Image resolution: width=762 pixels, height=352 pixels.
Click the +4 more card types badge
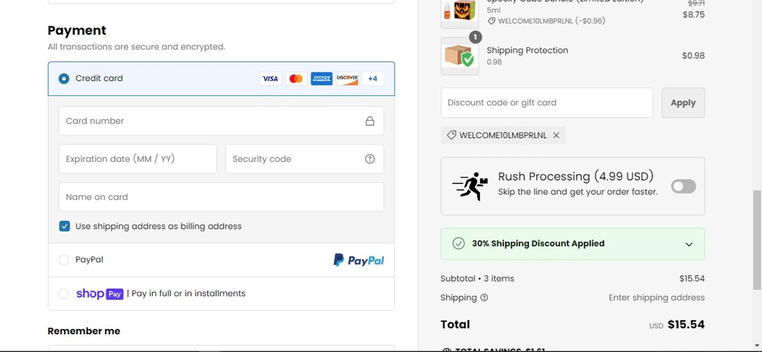373,79
